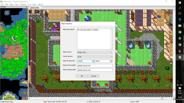Open the Map menu
Screen dimensions: 184x103
[11, 5]
